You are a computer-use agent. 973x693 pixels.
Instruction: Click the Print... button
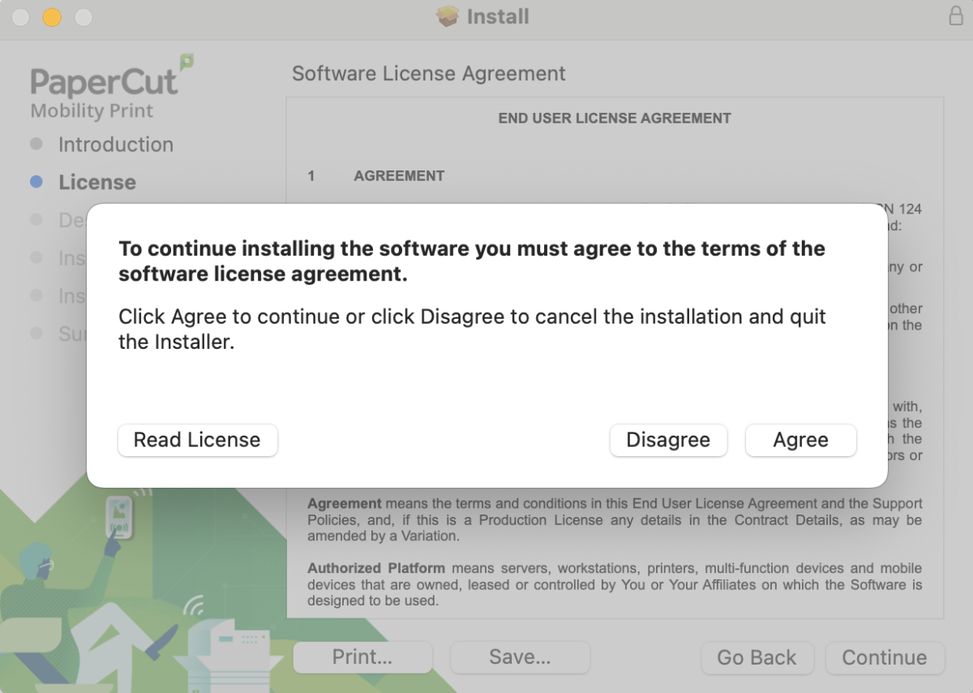click(362, 657)
